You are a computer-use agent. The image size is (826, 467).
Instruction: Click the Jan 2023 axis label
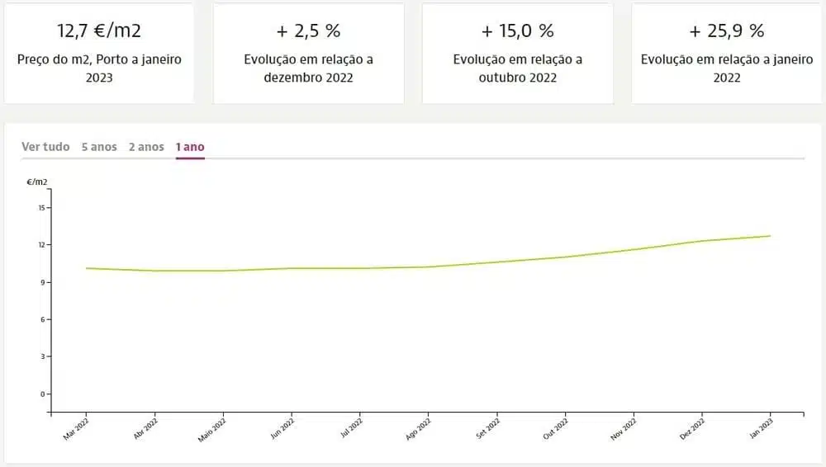(762, 431)
